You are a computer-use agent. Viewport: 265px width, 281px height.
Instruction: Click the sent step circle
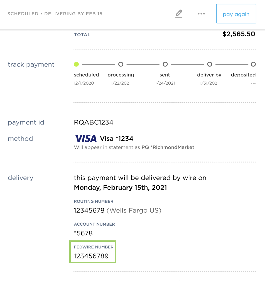(x=165, y=64)
